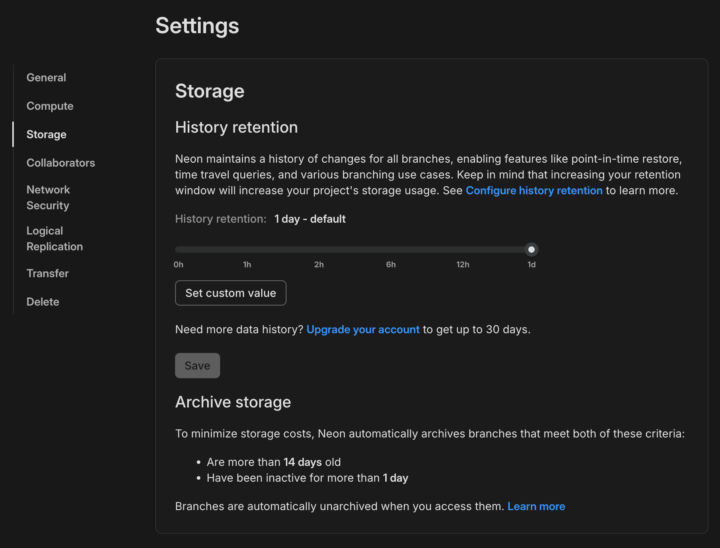Open the Delete project section
The image size is (720, 548).
43,302
